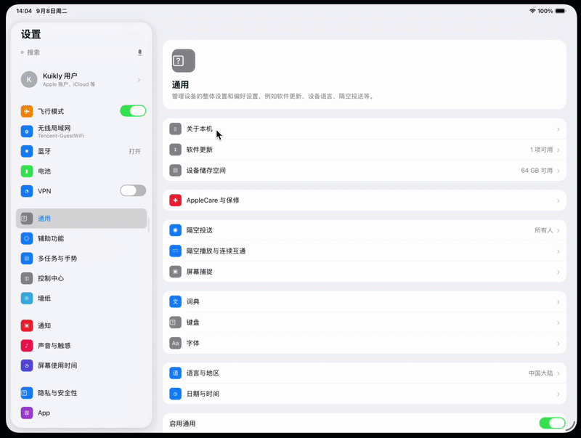Click the 中国大陆 value

(x=540, y=373)
